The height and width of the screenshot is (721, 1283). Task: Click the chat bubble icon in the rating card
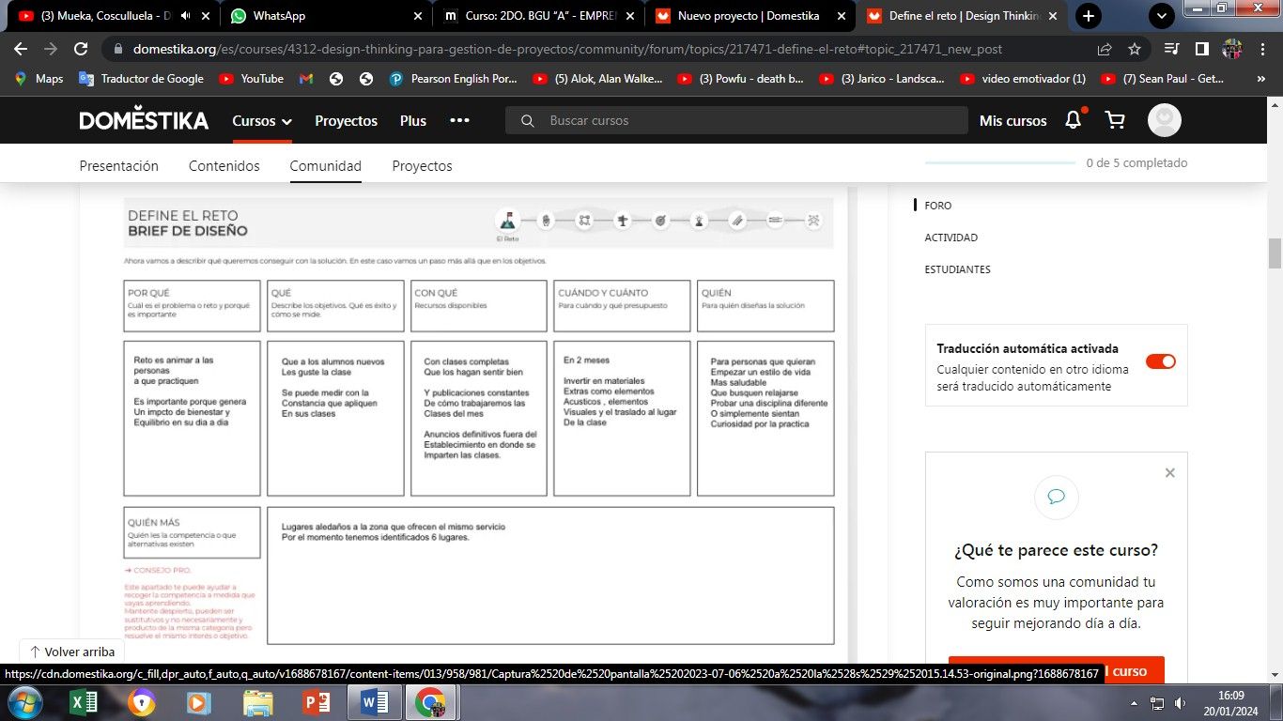1057,498
